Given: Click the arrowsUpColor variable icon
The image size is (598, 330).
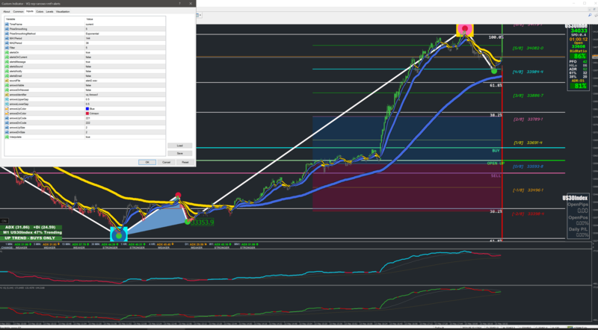Looking at the screenshot, I should click(x=7, y=108).
